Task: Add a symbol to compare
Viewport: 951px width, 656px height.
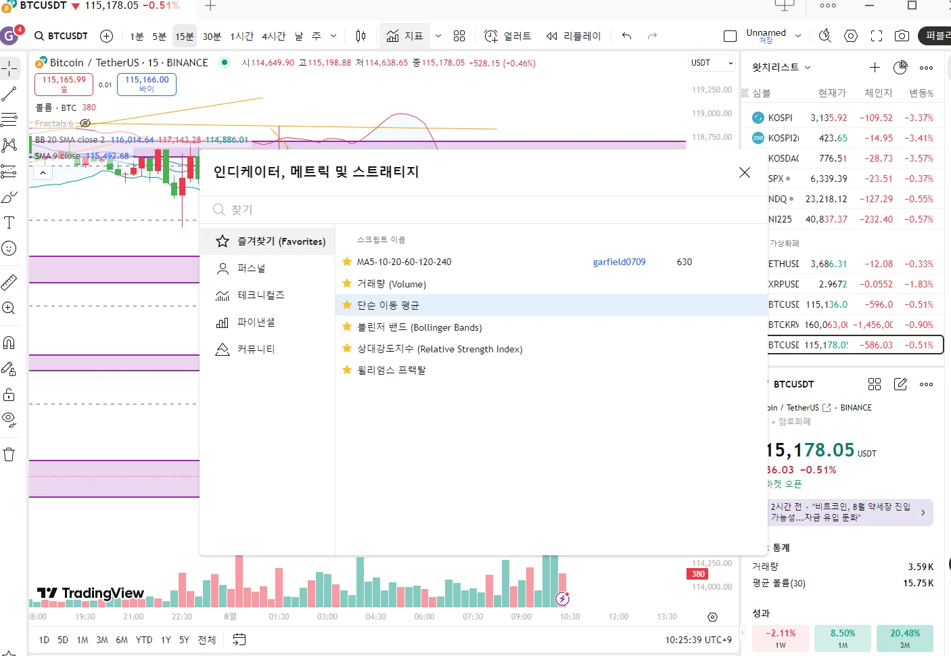Action: (106, 36)
